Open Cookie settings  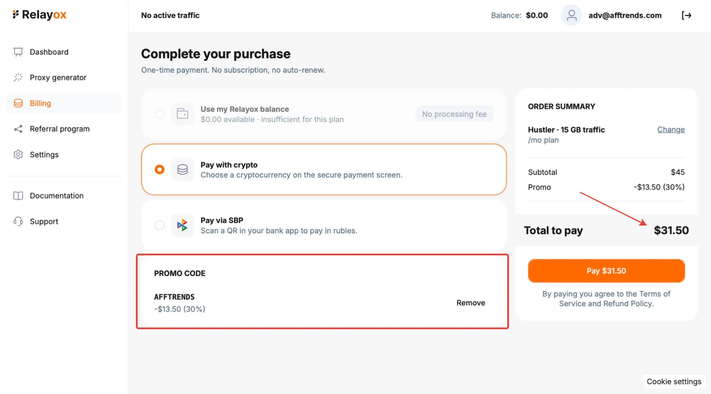click(x=674, y=381)
